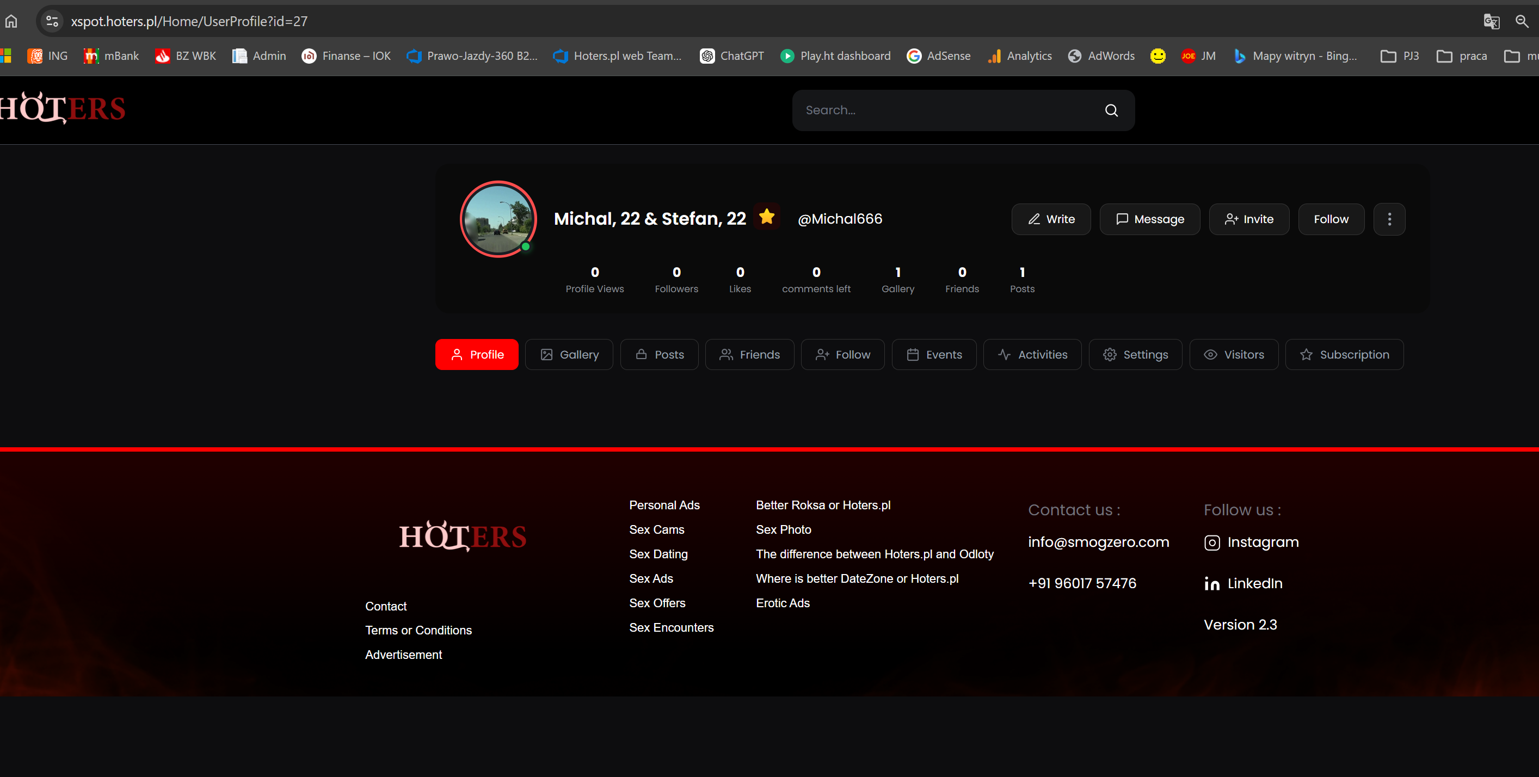Open the AdWords bookmark

(1101, 56)
